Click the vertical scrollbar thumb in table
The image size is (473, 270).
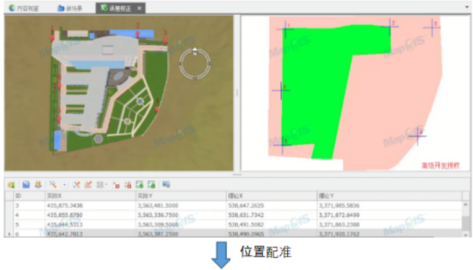coord(466,223)
